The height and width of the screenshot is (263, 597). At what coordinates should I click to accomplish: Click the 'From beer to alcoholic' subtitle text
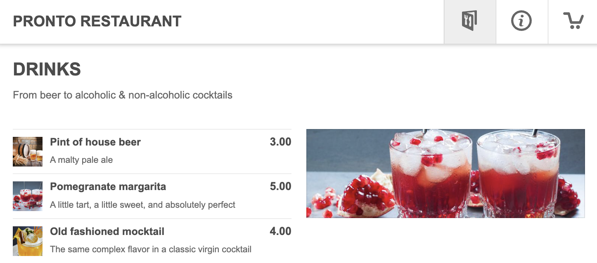[x=123, y=95]
